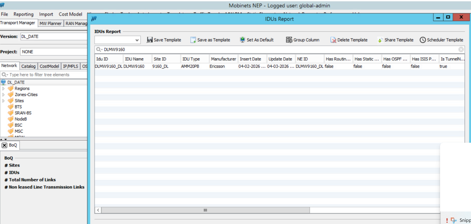Sort by the Manufacturer column header
Image resolution: width=471 pixels, height=224 pixels.
[x=223, y=59]
